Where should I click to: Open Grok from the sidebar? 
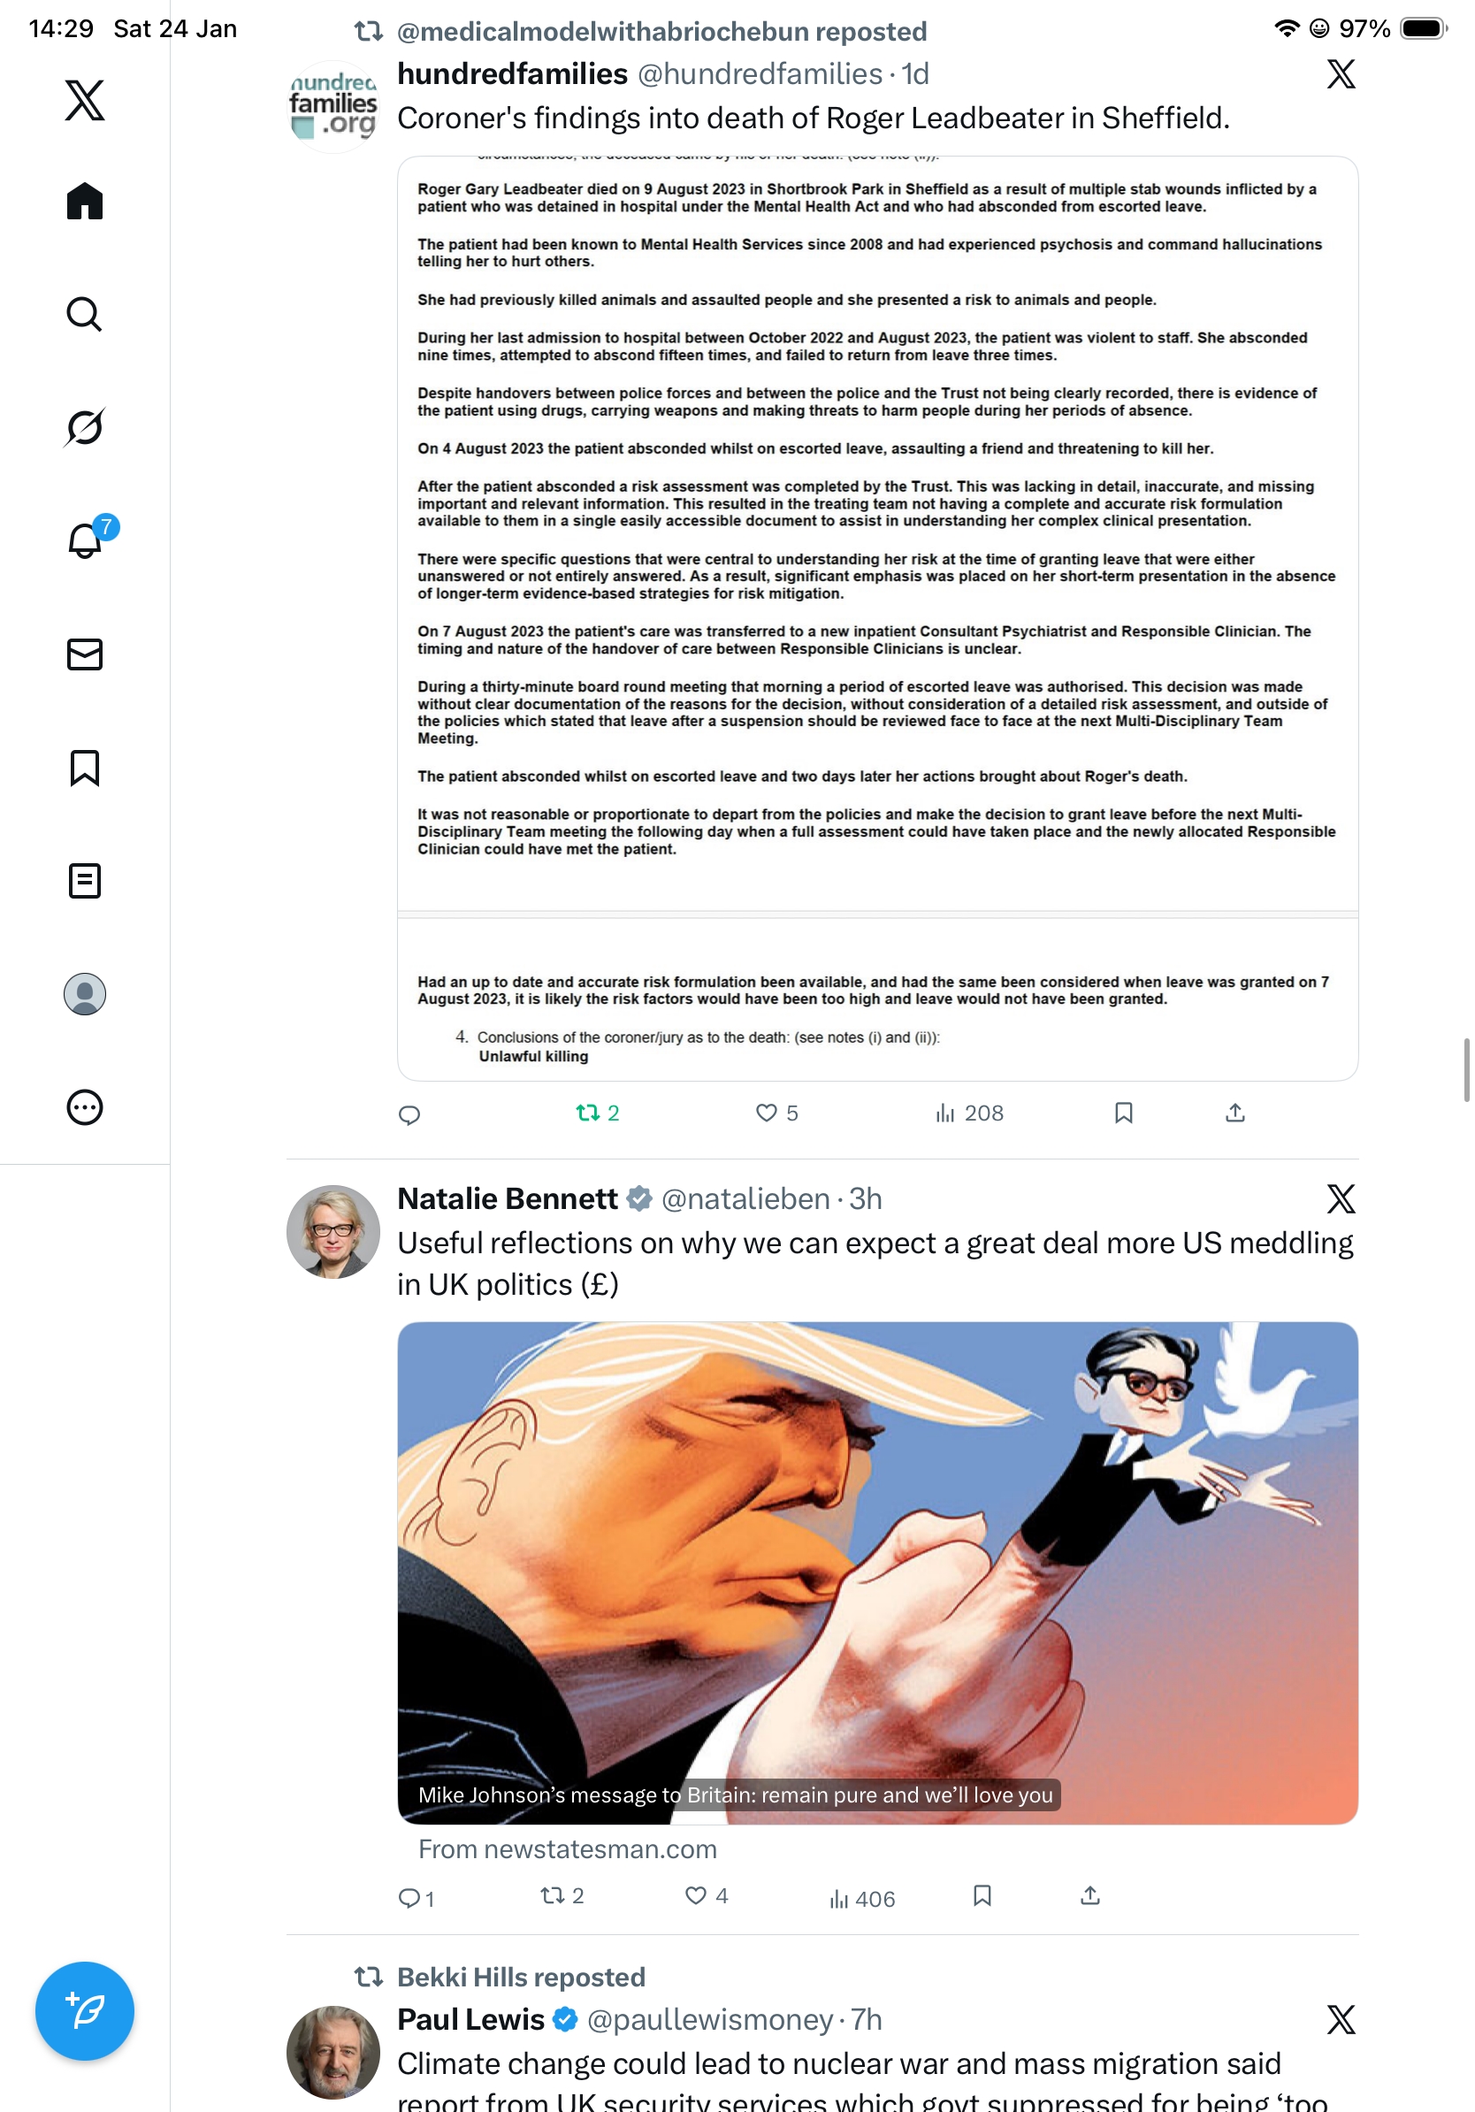(85, 427)
